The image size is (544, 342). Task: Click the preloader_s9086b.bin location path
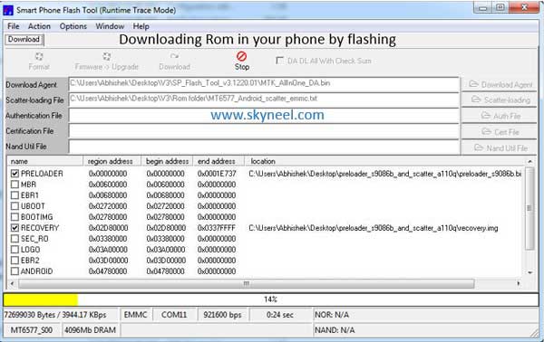coord(385,174)
